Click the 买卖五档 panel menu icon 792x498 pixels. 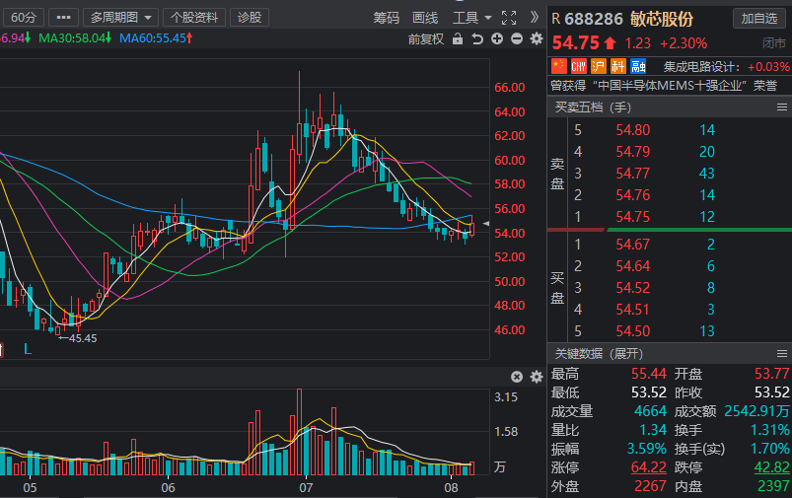click(781, 107)
